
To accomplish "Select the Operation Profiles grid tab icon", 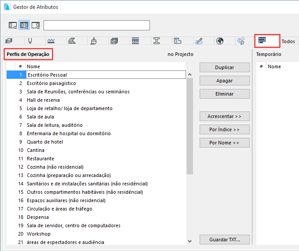I will (x=262, y=41).
